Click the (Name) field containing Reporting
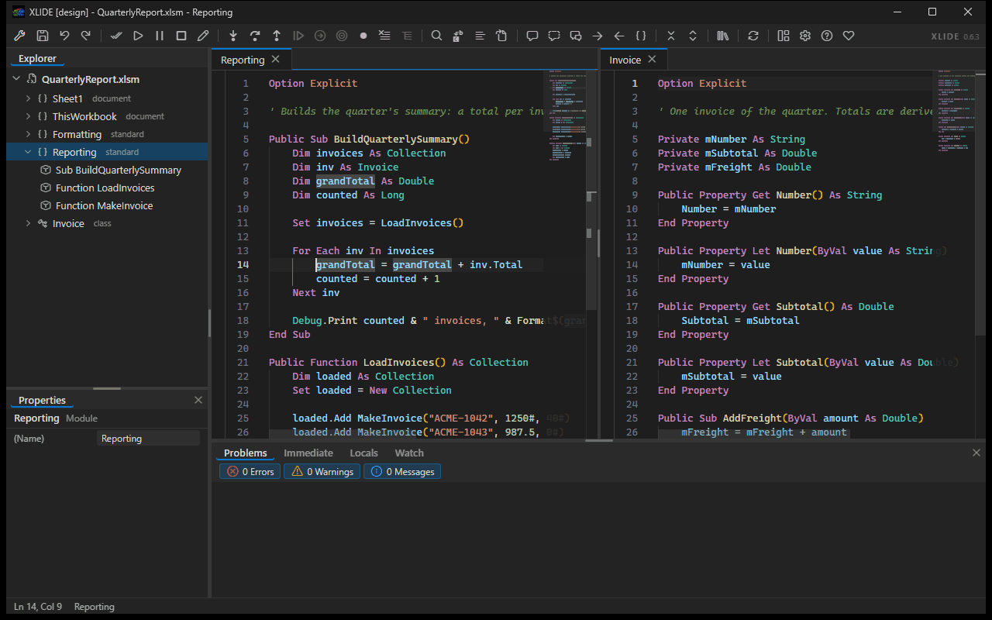 (x=149, y=439)
